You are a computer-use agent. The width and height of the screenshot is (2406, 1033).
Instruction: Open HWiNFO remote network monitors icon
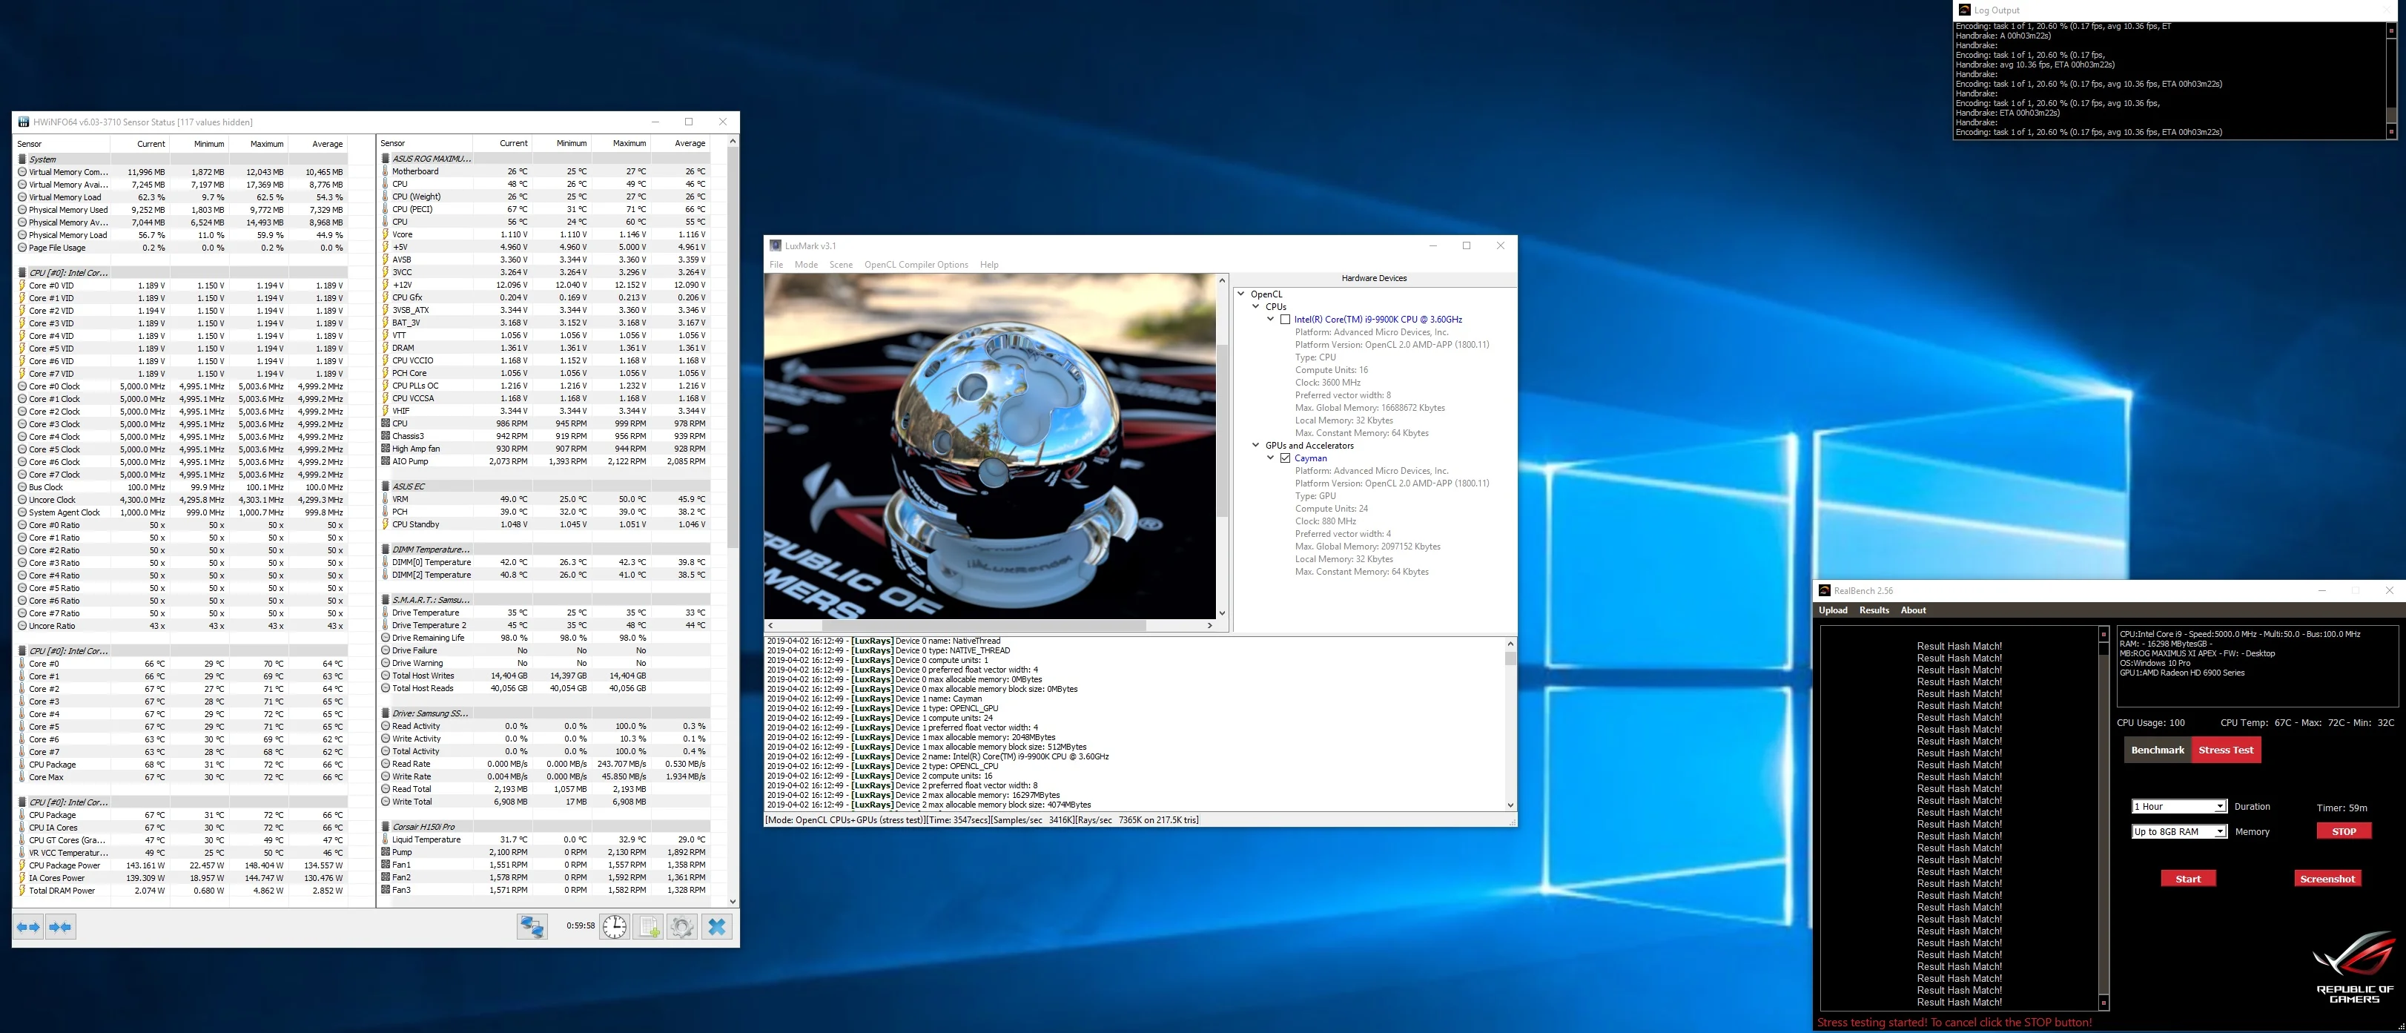[x=532, y=926]
